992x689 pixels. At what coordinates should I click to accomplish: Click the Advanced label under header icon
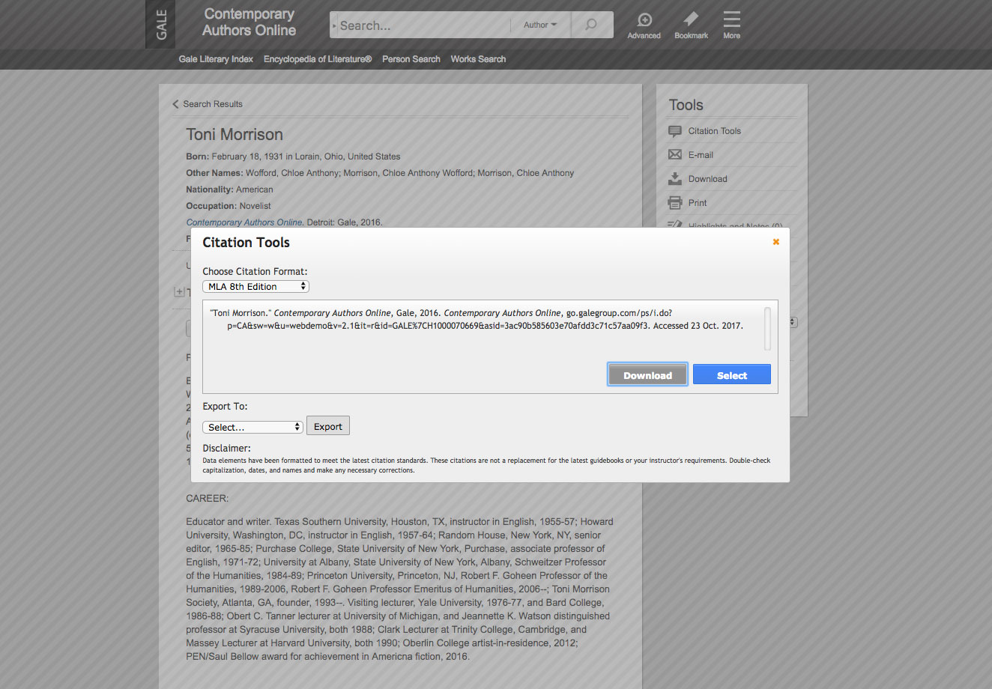[644, 36]
